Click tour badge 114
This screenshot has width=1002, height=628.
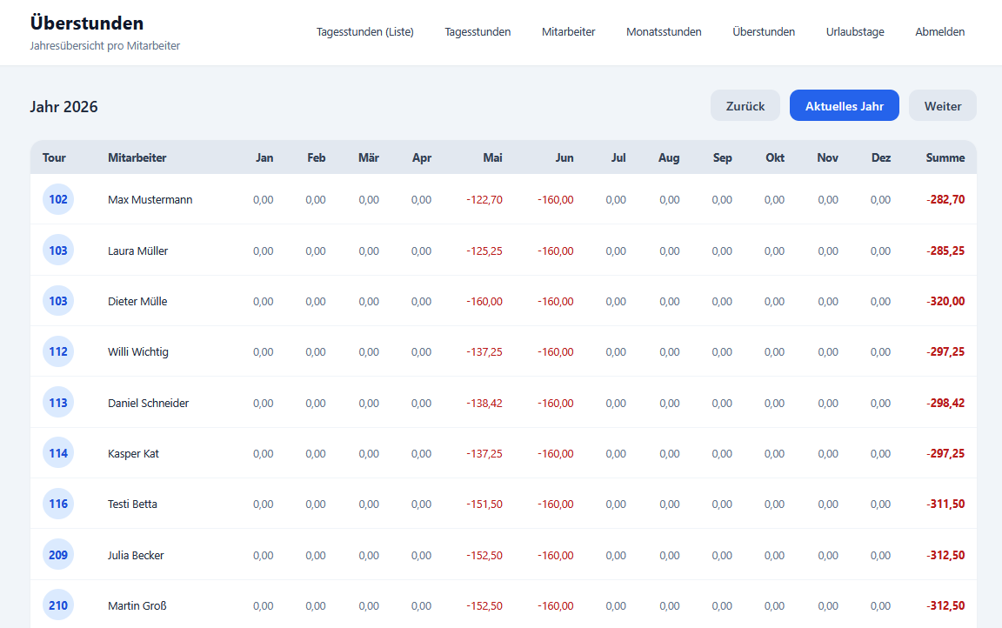[58, 453]
